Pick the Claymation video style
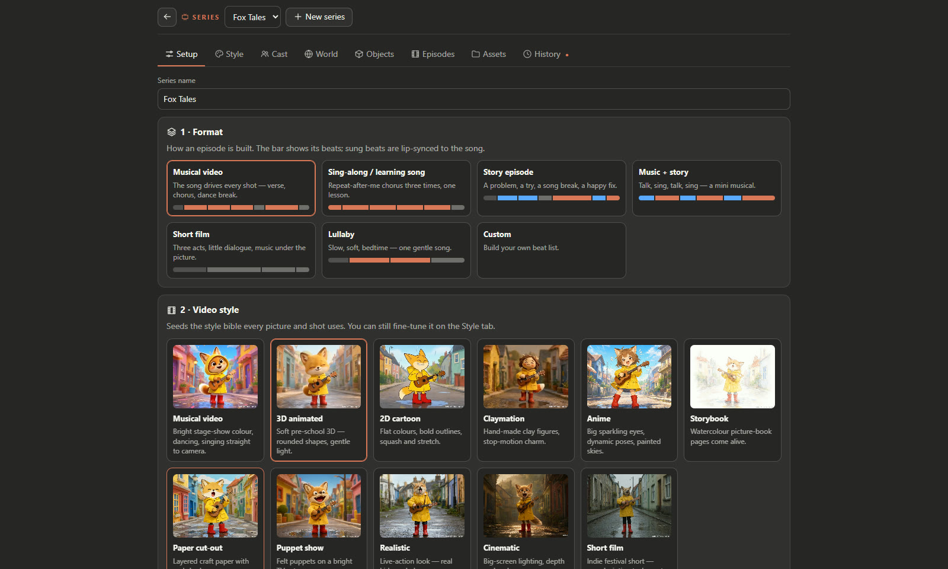Viewport: 948px width, 569px height. [526, 400]
